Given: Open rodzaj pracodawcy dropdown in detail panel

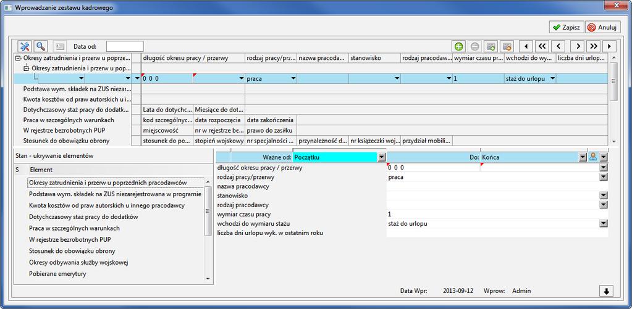Looking at the screenshot, I should 604,205.
